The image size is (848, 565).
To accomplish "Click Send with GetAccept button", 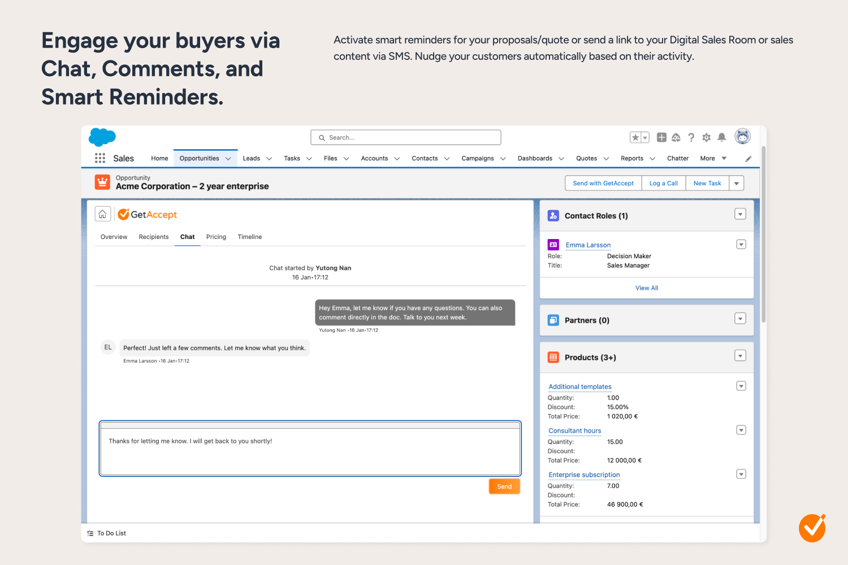I will (603, 183).
